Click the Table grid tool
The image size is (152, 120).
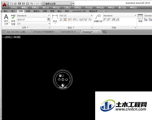(x=140, y=17)
